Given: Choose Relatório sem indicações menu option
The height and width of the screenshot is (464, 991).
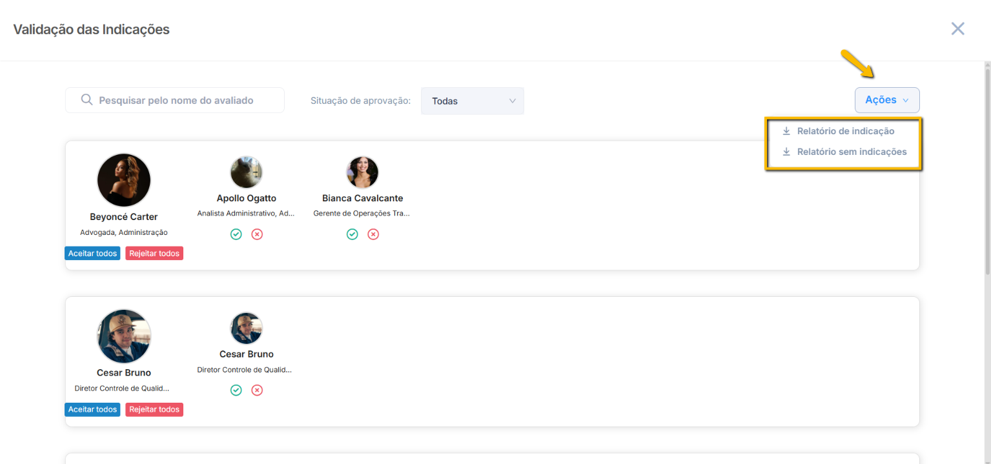Looking at the screenshot, I should point(852,152).
